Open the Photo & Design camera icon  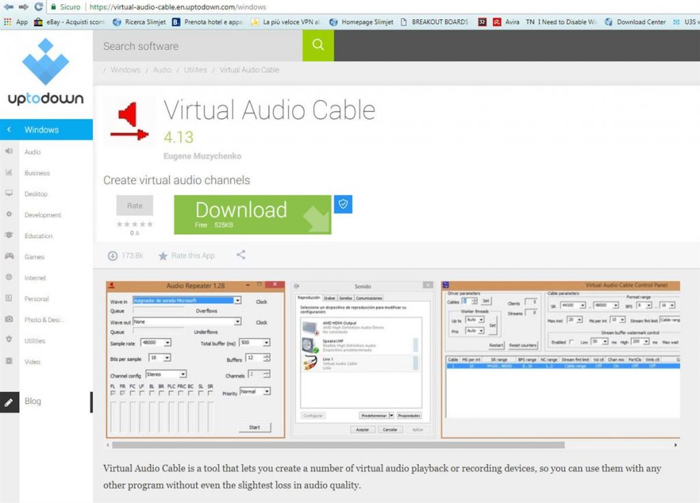[9, 318]
